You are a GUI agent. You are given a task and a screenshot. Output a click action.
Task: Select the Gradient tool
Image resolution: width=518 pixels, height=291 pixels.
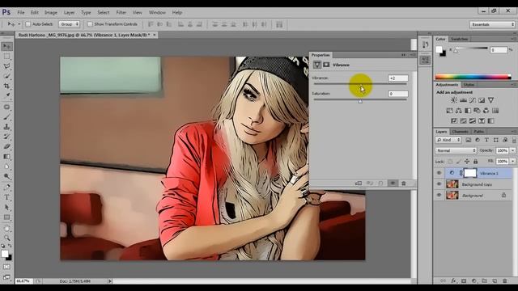click(x=7, y=157)
